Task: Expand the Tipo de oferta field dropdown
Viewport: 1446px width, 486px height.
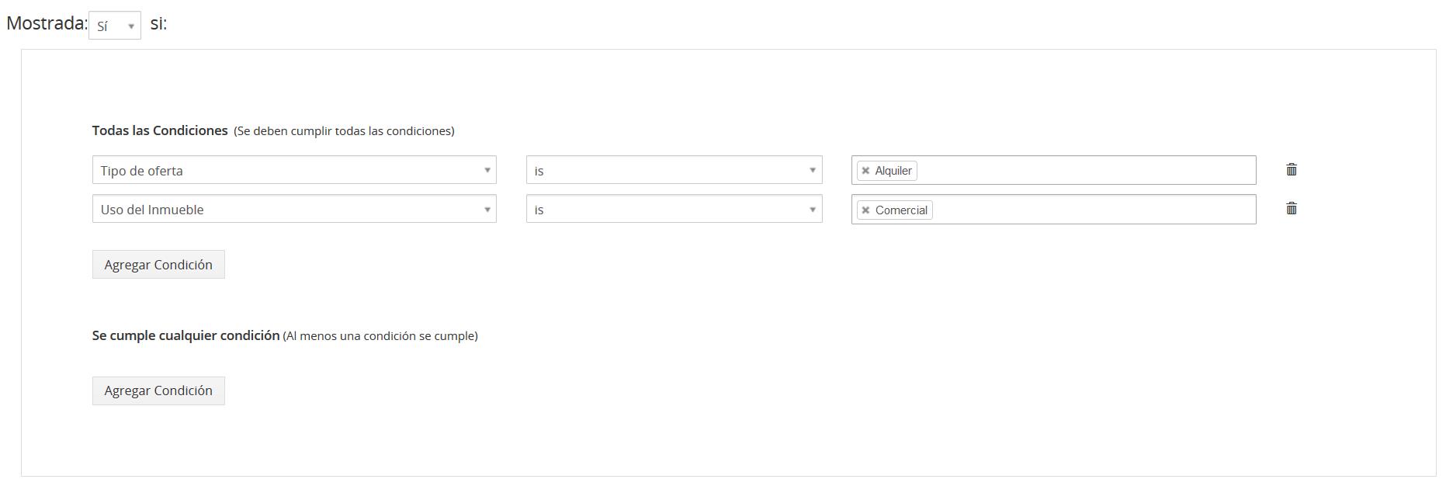Action: pos(294,170)
